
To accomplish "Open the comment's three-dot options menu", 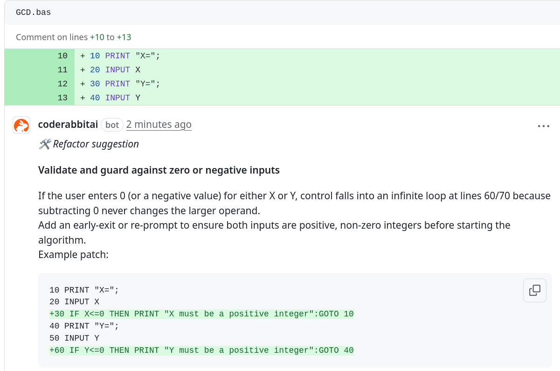I will point(543,126).
